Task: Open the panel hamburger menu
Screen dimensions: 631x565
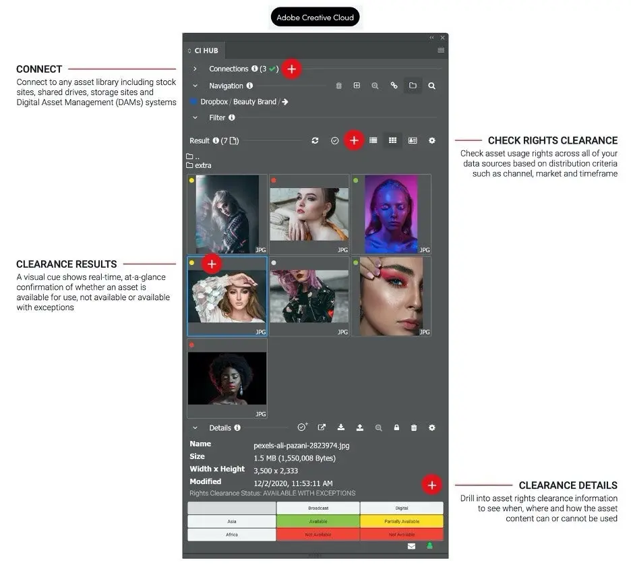Action: pyautogui.click(x=441, y=51)
